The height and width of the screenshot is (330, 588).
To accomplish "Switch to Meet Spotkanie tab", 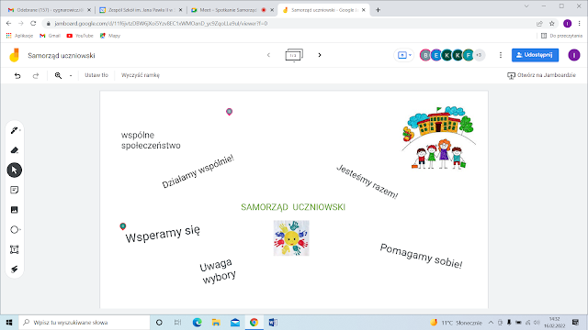I will click(232, 10).
